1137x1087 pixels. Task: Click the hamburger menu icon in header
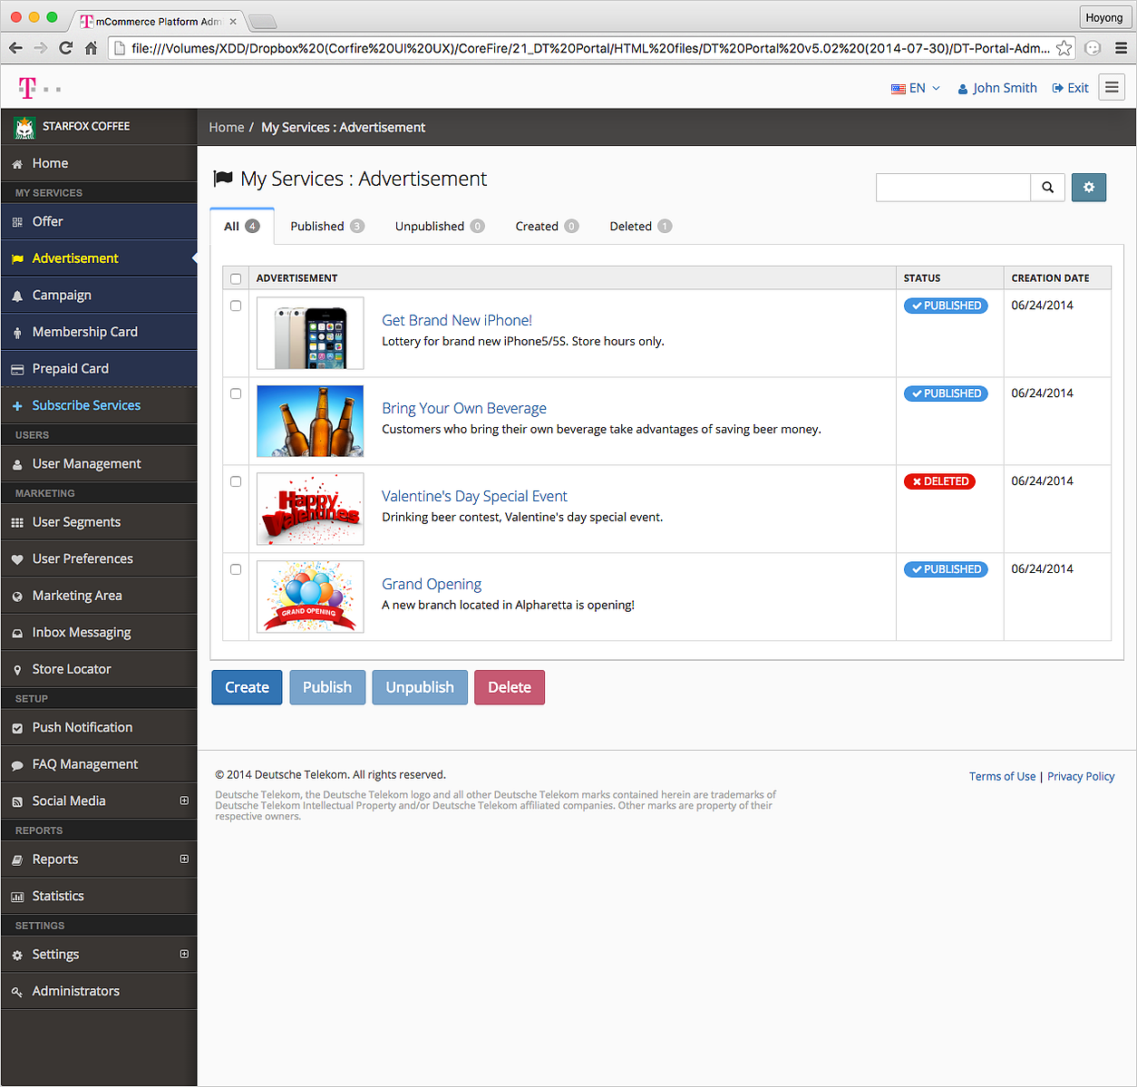point(1112,87)
